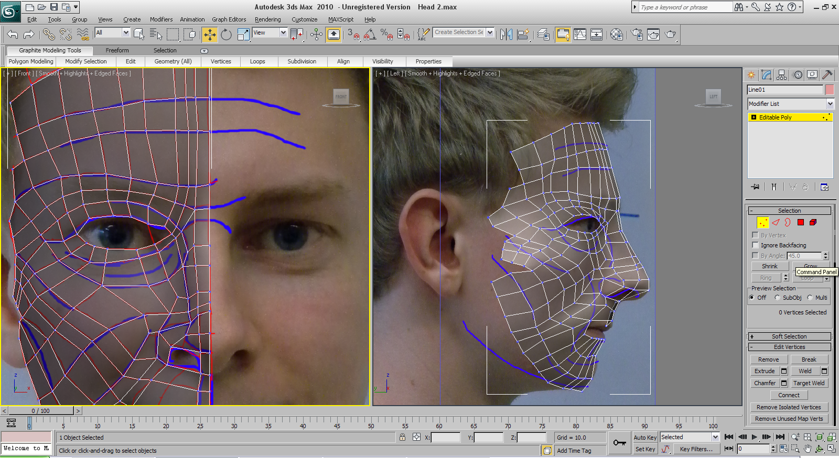Viewport: 839px width, 458px height.
Task: Click the Line01 object color swatch
Action: click(x=830, y=90)
